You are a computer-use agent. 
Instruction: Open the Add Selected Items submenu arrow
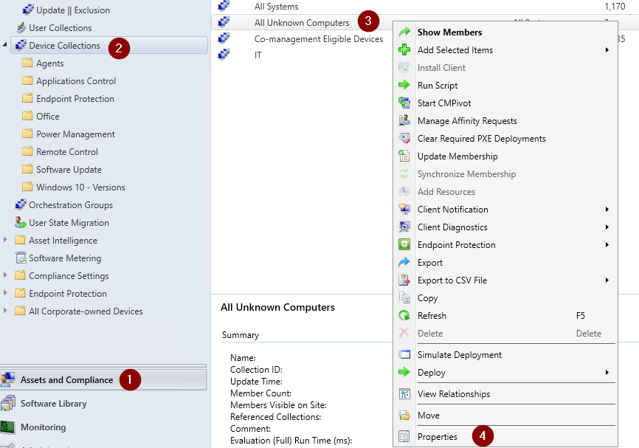pos(607,49)
